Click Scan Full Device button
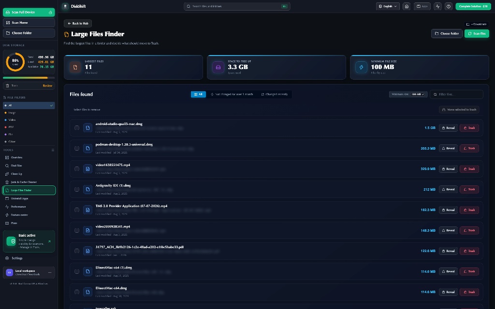This screenshot has width=495, height=309. pyautogui.click(x=29, y=12)
